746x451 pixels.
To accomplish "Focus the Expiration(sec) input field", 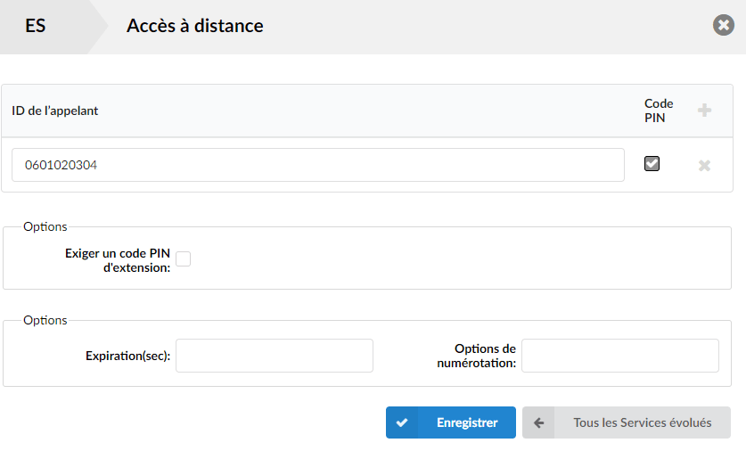I will click(x=274, y=356).
